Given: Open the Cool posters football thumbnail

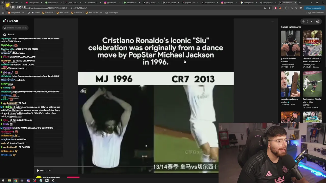Looking at the screenshot, I should 312,84.
